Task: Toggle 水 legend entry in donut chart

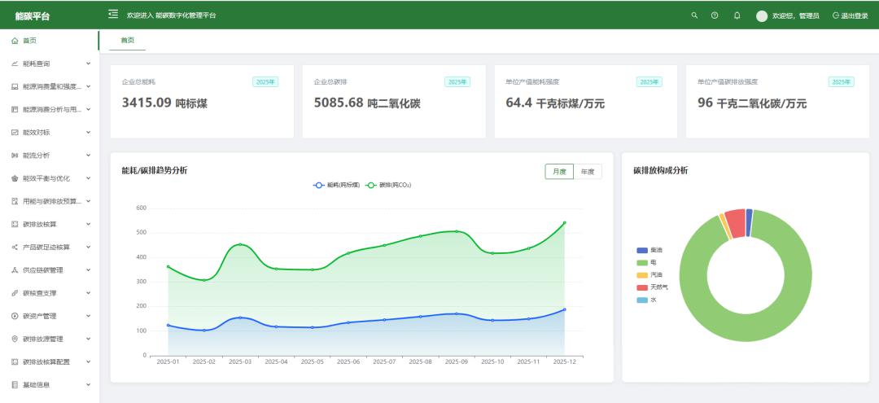Action: (x=645, y=300)
